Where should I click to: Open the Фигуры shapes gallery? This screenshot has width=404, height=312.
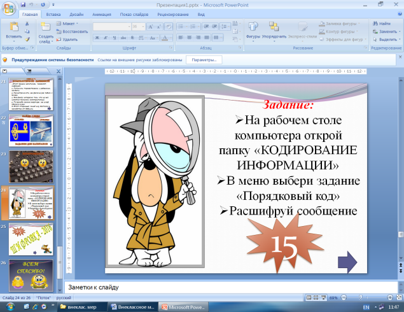coord(253,31)
